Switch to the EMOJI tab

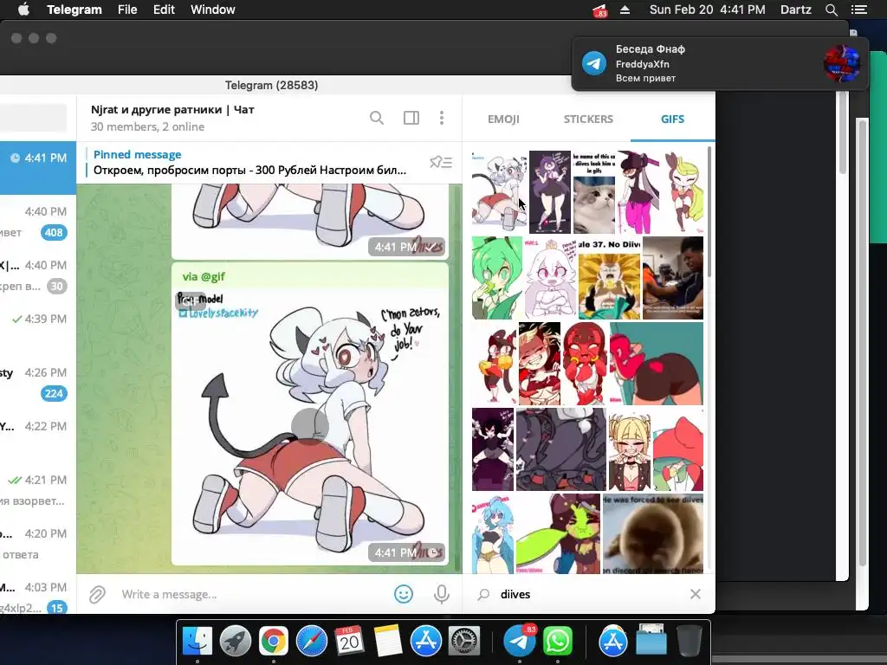503,119
